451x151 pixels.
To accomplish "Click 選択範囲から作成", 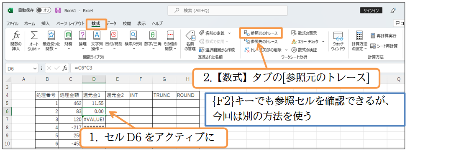I will 217,50.
